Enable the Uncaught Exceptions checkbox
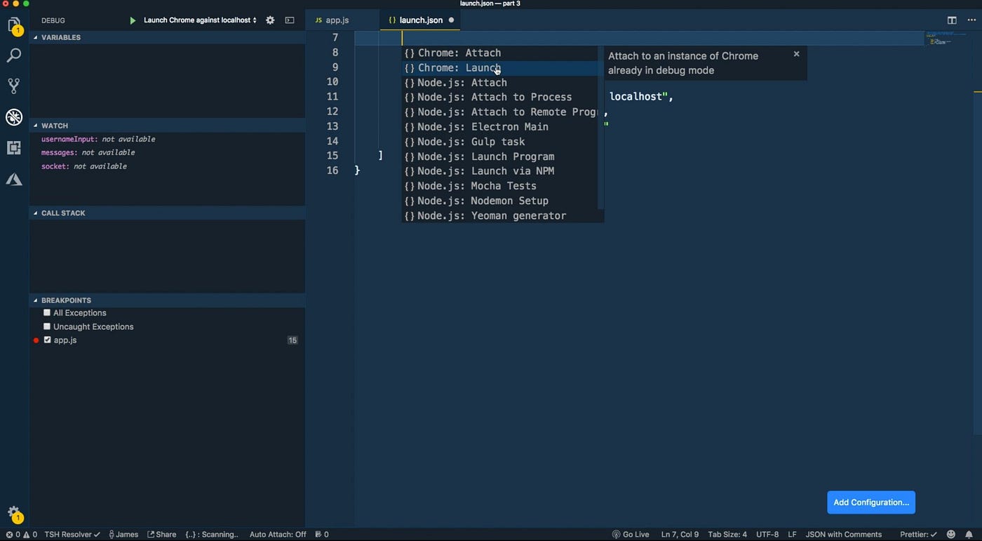This screenshot has height=541, width=982. click(47, 326)
